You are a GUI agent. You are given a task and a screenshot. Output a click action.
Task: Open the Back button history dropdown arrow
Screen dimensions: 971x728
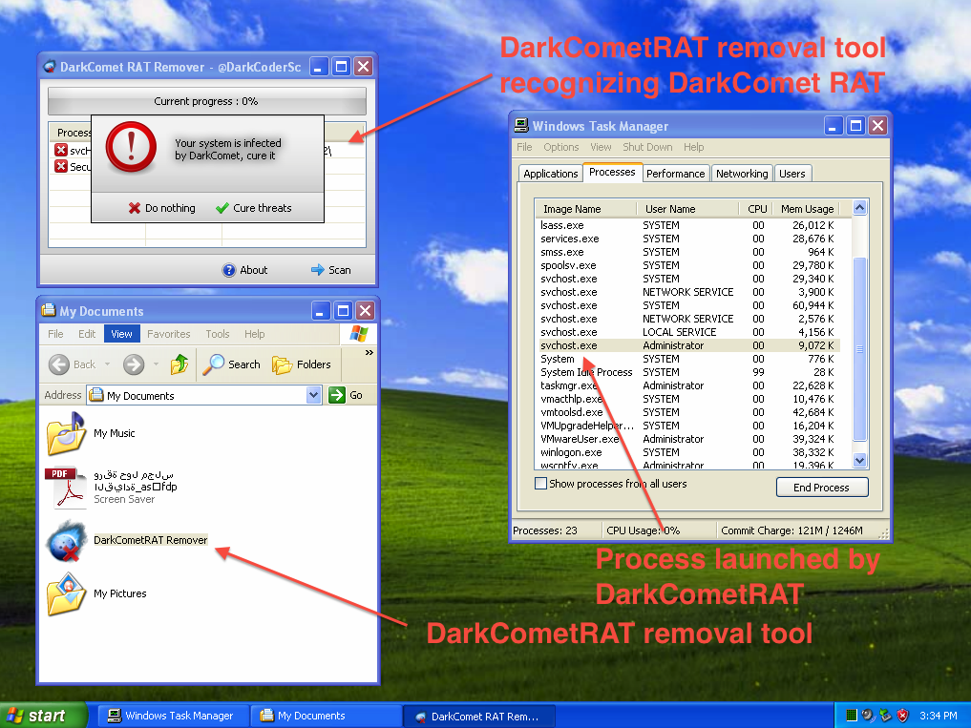pyautogui.click(x=107, y=364)
